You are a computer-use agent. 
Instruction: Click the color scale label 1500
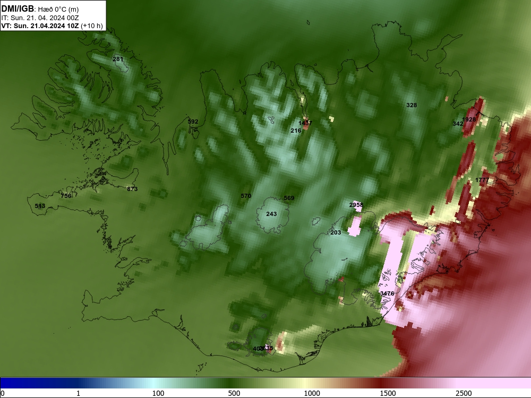[388, 393]
